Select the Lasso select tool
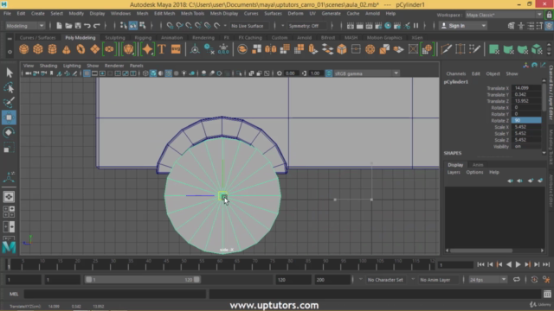This screenshot has width=554, height=311. coord(10,87)
